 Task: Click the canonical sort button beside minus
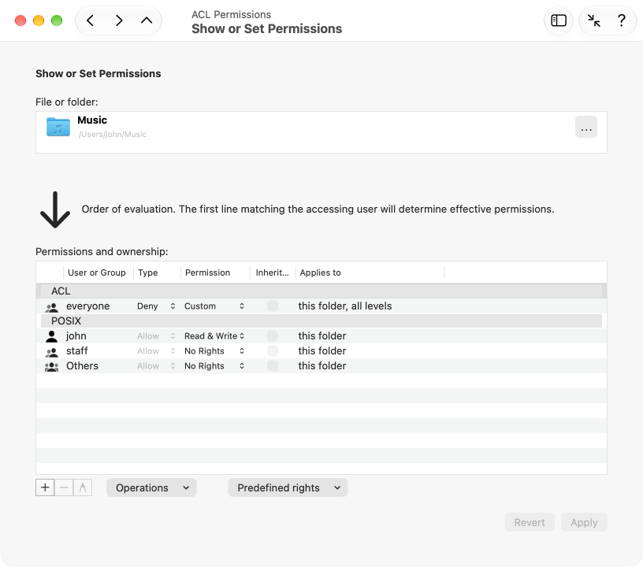[x=83, y=487]
